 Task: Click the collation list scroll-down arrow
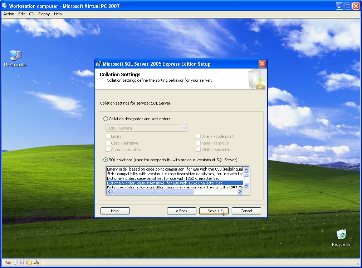coord(246,186)
